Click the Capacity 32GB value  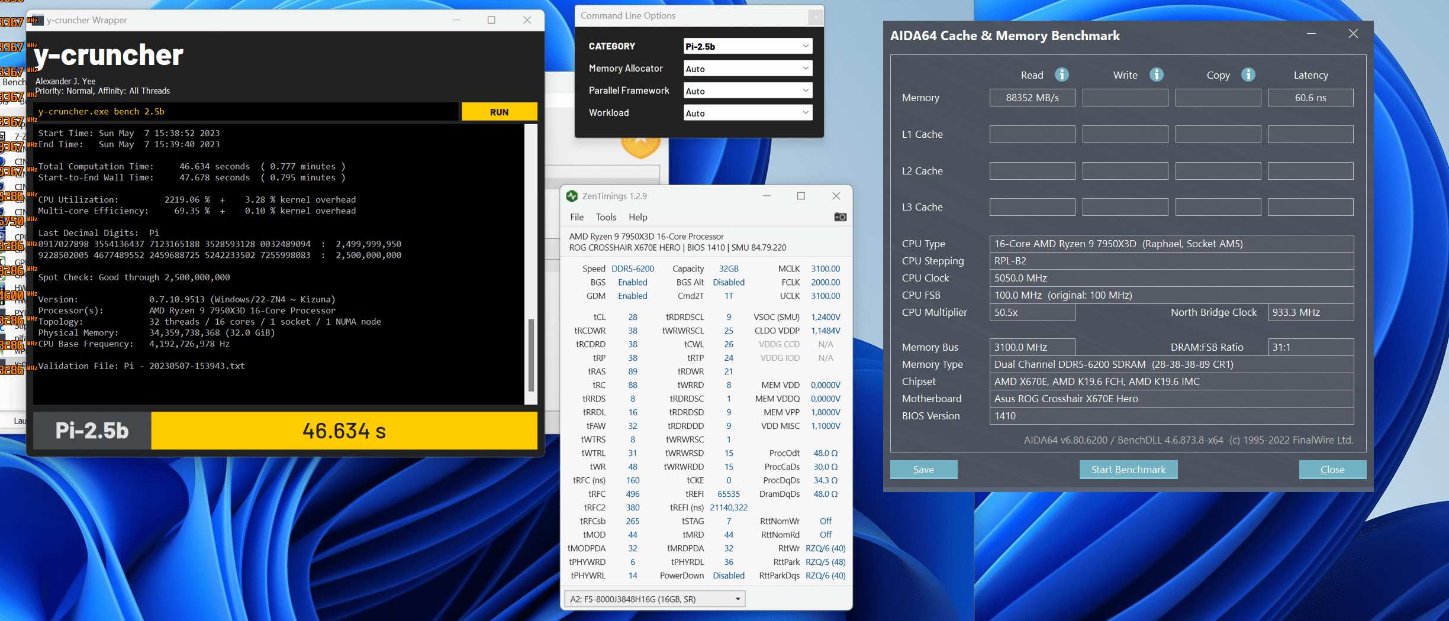point(729,269)
